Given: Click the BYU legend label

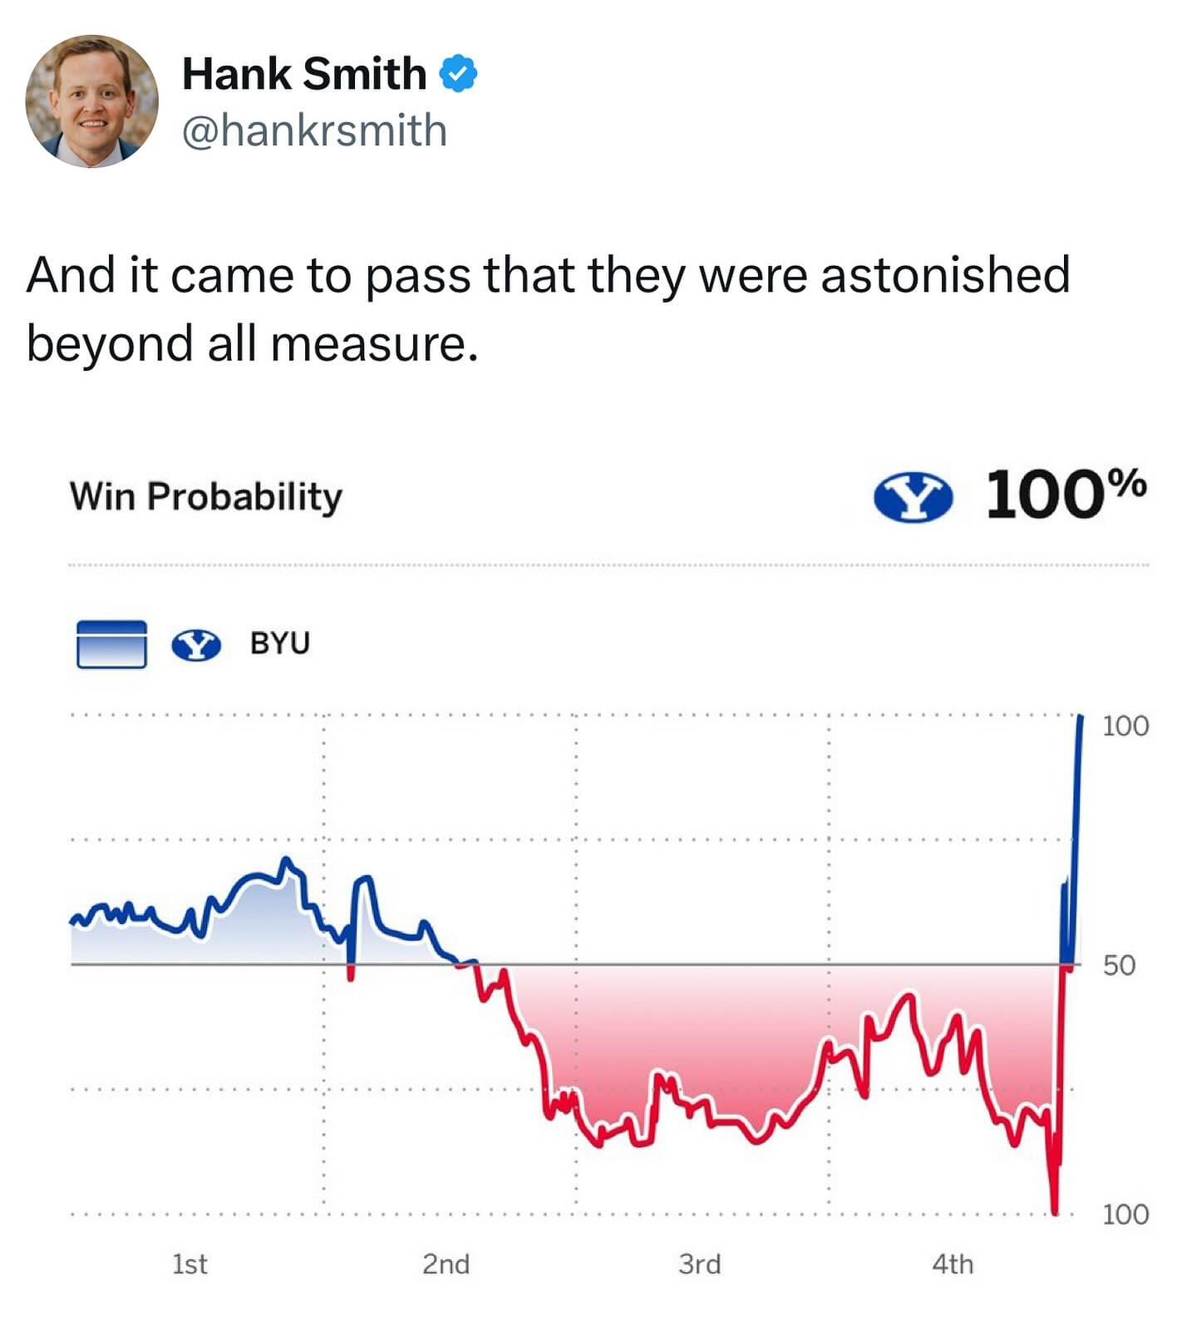Looking at the screenshot, I should (x=280, y=643).
